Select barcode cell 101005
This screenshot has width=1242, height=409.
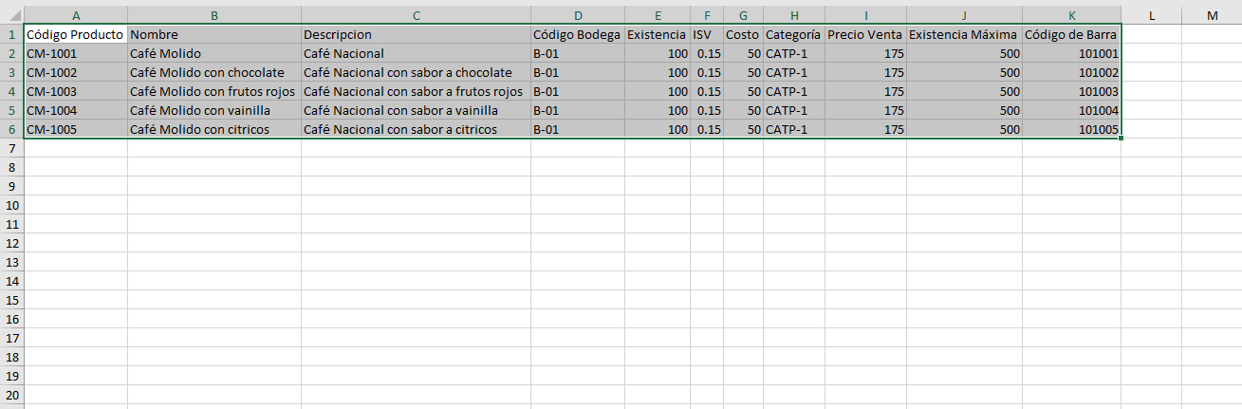(1071, 129)
